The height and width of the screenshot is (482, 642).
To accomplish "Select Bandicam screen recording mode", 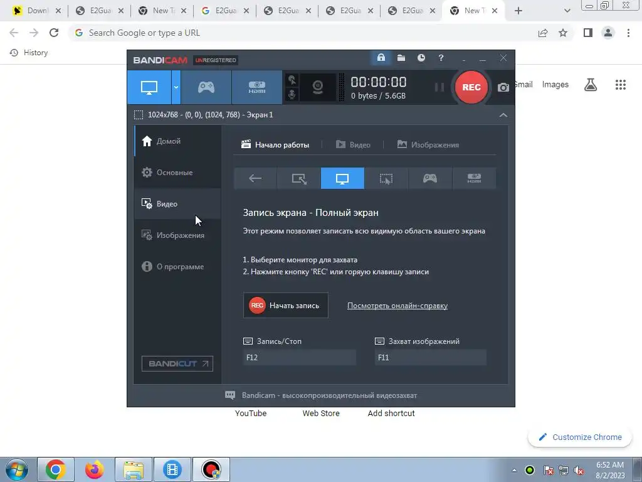I will (149, 87).
